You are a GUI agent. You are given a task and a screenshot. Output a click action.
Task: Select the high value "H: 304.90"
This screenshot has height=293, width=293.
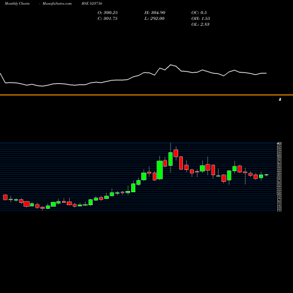pyautogui.click(x=155, y=13)
